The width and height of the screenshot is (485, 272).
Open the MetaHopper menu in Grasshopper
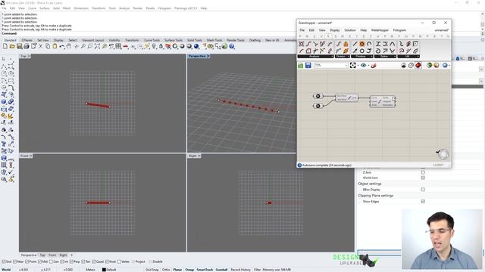pyautogui.click(x=380, y=30)
